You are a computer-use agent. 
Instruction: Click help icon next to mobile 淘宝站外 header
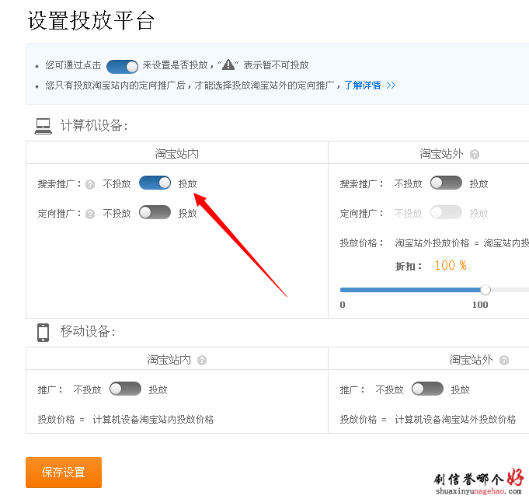[503, 360]
